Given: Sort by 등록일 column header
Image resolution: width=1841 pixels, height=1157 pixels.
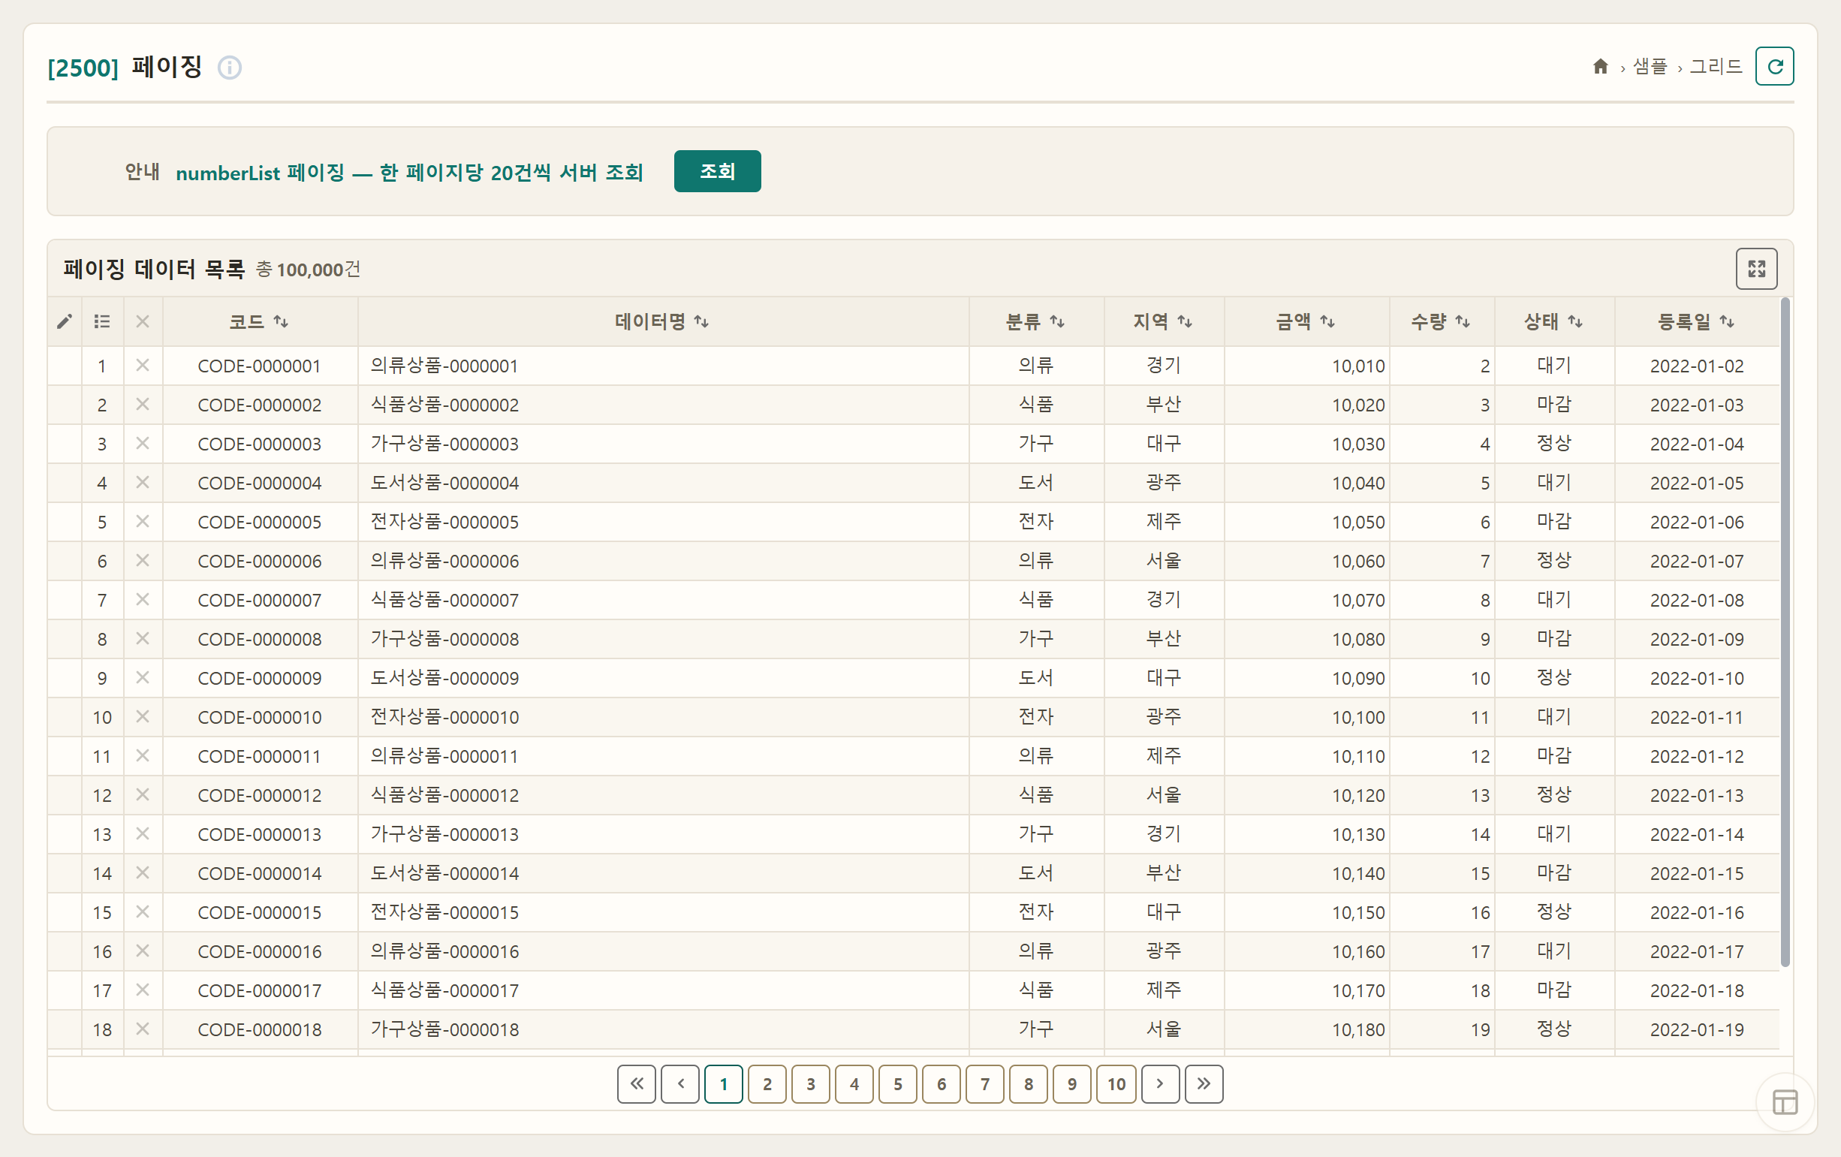Looking at the screenshot, I should point(1697,321).
